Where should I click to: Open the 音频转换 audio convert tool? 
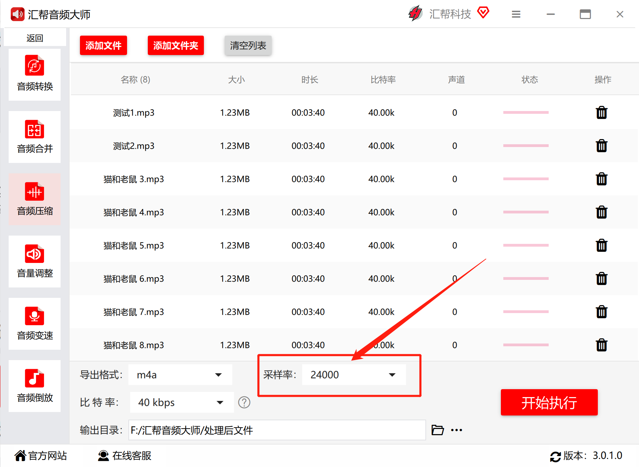coord(35,74)
